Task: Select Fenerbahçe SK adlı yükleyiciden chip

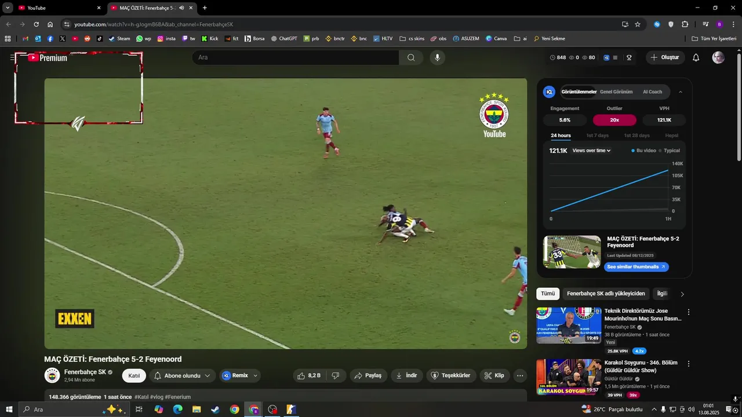Action: click(606, 294)
